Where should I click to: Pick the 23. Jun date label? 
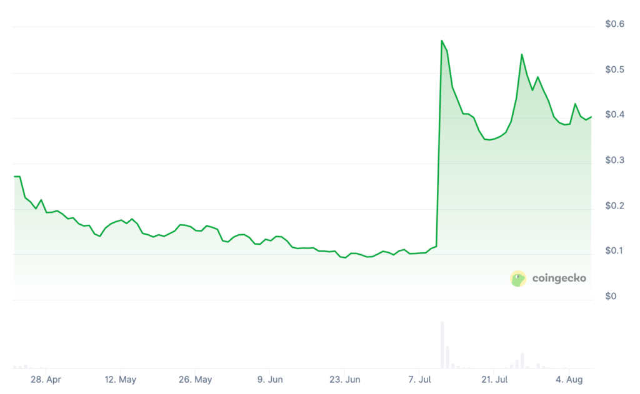pos(344,380)
